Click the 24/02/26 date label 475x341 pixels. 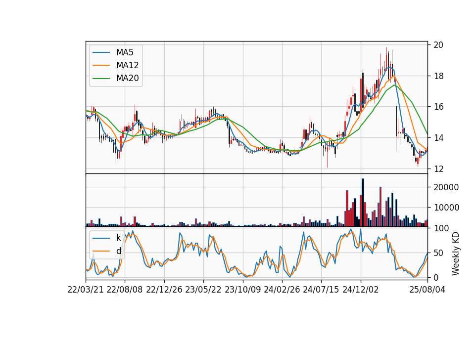click(x=282, y=290)
